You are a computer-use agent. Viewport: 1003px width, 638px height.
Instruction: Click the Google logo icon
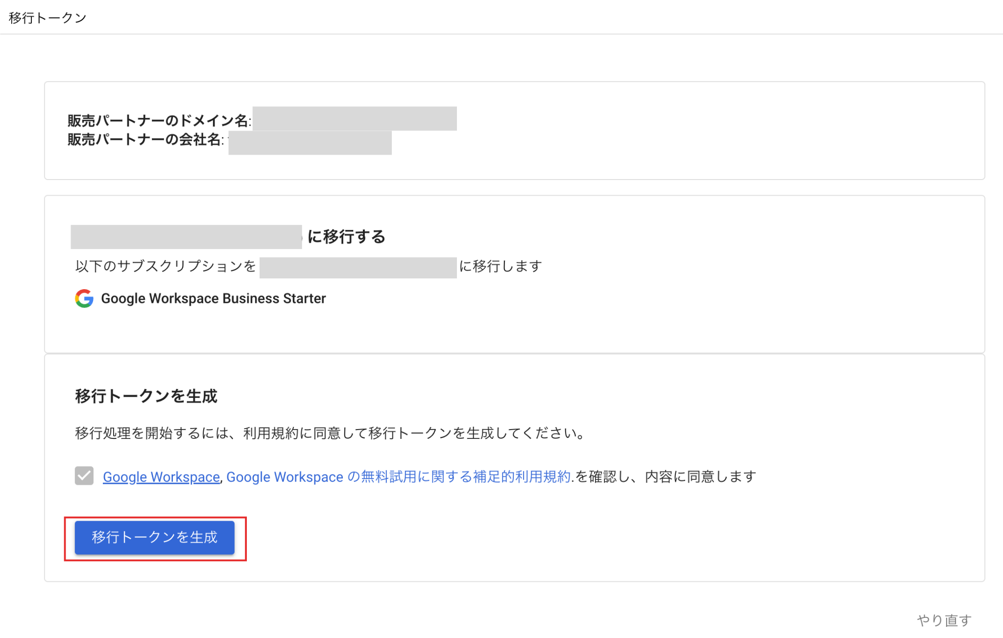[84, 298]
